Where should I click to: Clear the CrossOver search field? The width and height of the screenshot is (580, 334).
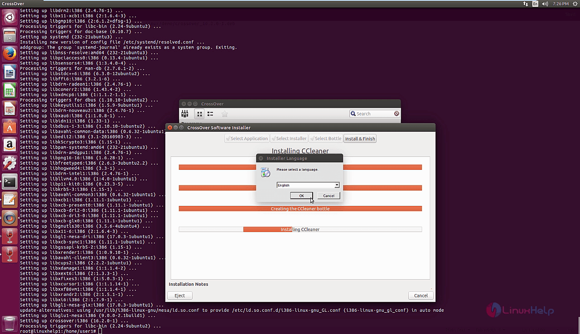pos(396,114)
